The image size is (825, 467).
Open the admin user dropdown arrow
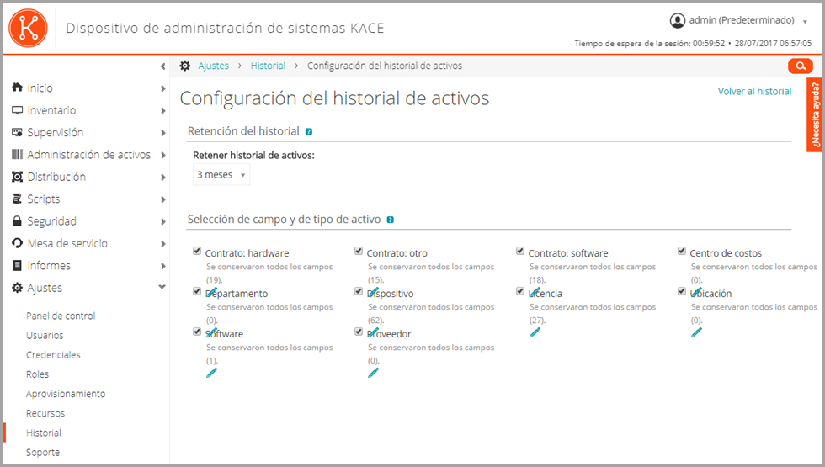pos(805,22)
